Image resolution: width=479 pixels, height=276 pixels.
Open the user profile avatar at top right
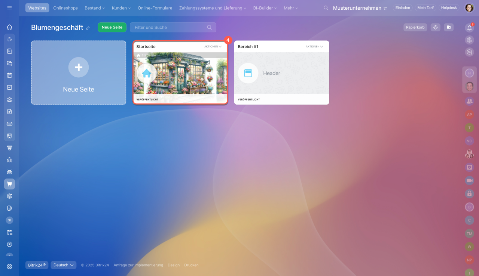click(x=469, y=7)
